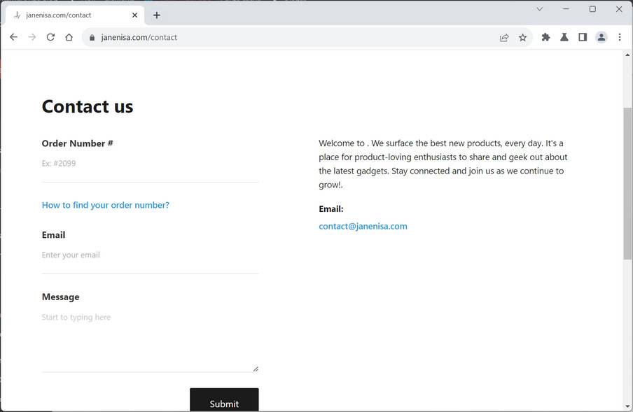
Task: Expand the tab search chevron
Action: [x=539, y=9]
